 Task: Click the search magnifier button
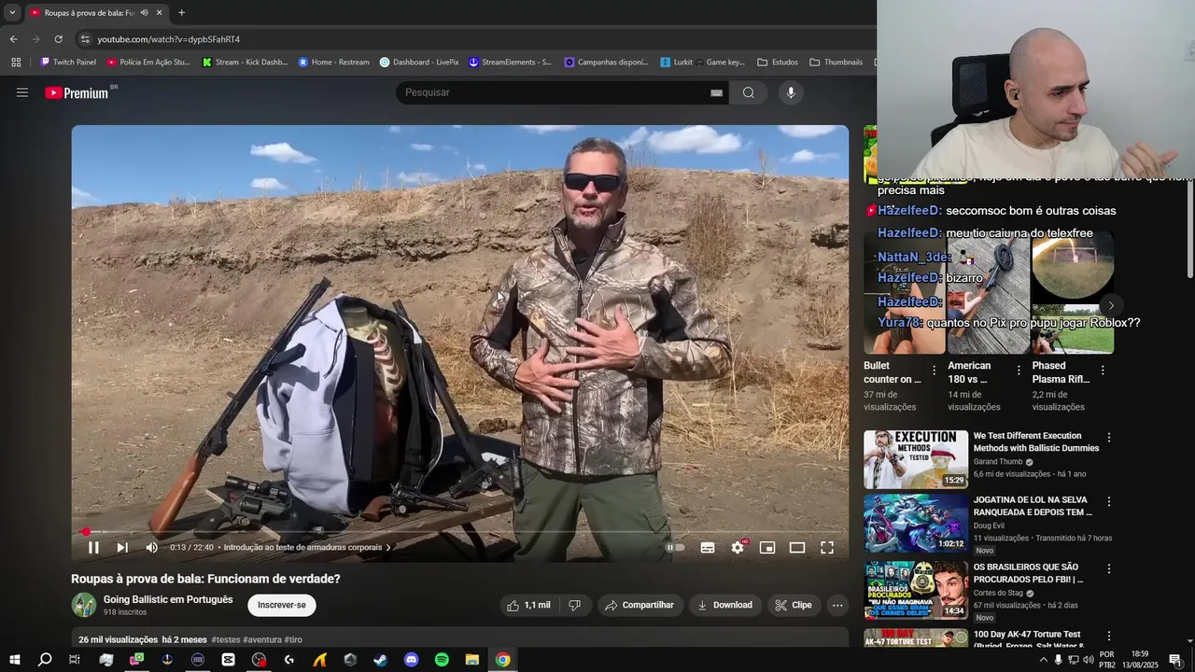pos(749,92)
